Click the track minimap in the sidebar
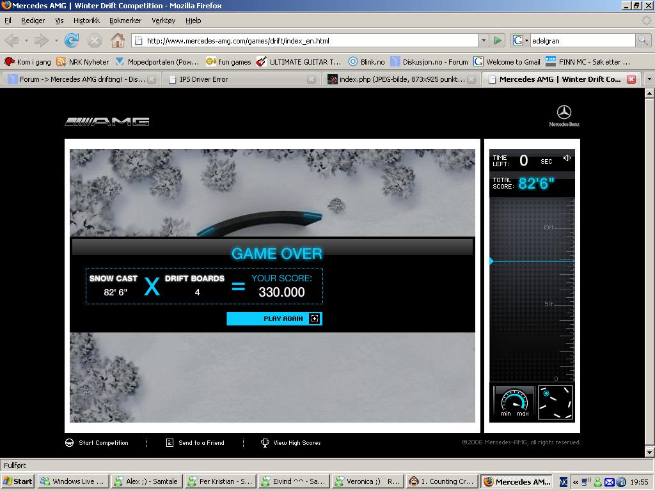The width and height of the screenshot is (655, 491). click(x=555, y=403)
